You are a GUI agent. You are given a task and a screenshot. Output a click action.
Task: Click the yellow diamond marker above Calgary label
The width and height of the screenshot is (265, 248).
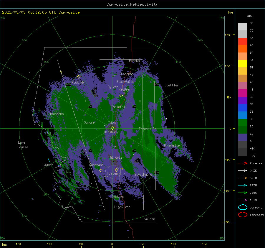(116, 170)
